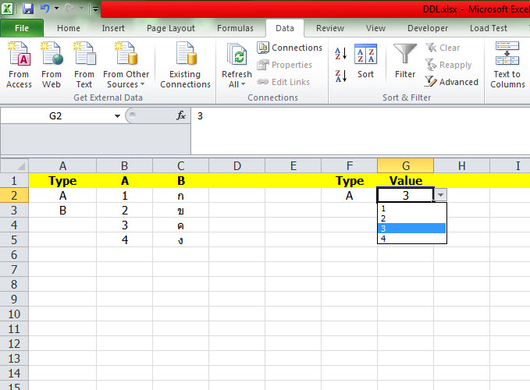Viewport: 530px width, 390px height.
Task: Select cell A1 labeled Type
Action: [x=62, y=181]
